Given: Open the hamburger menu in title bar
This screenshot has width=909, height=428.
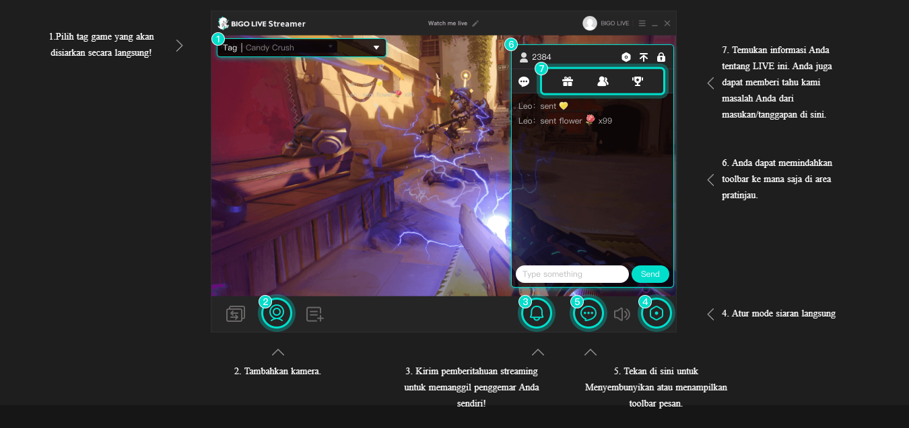Looking at the screenshot, I should click(x=642, y=24).
